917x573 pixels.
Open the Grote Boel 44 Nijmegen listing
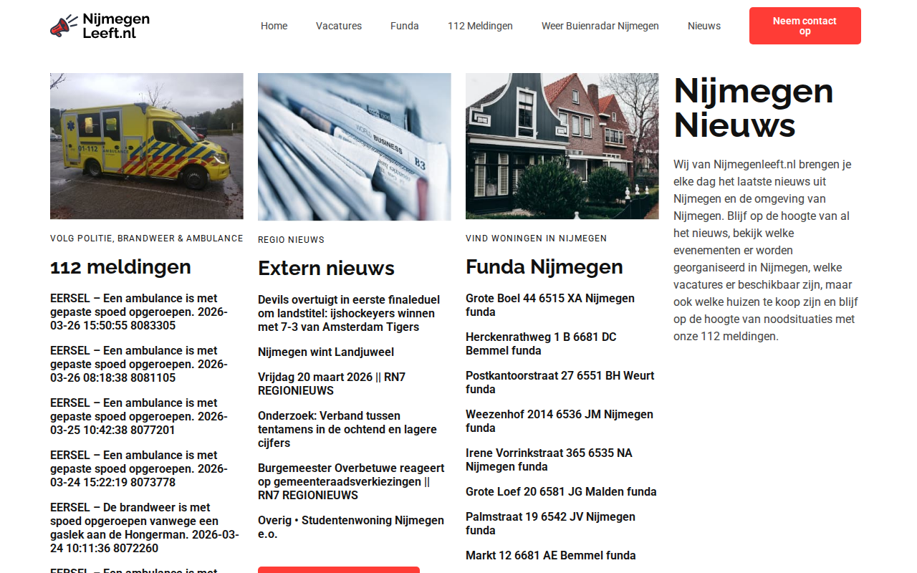click(x=550, y=305)
